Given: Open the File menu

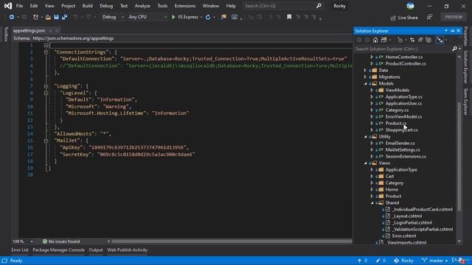Looking at the screenshot, I should 19,6.
